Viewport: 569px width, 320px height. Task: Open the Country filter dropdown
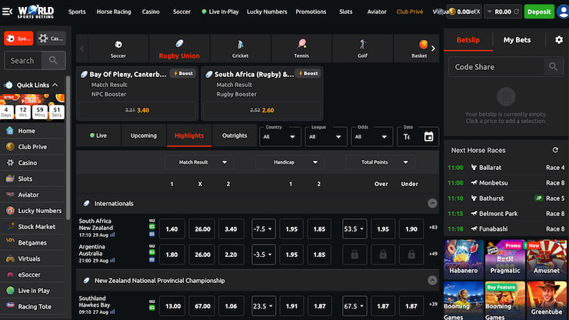click(280, 137)
